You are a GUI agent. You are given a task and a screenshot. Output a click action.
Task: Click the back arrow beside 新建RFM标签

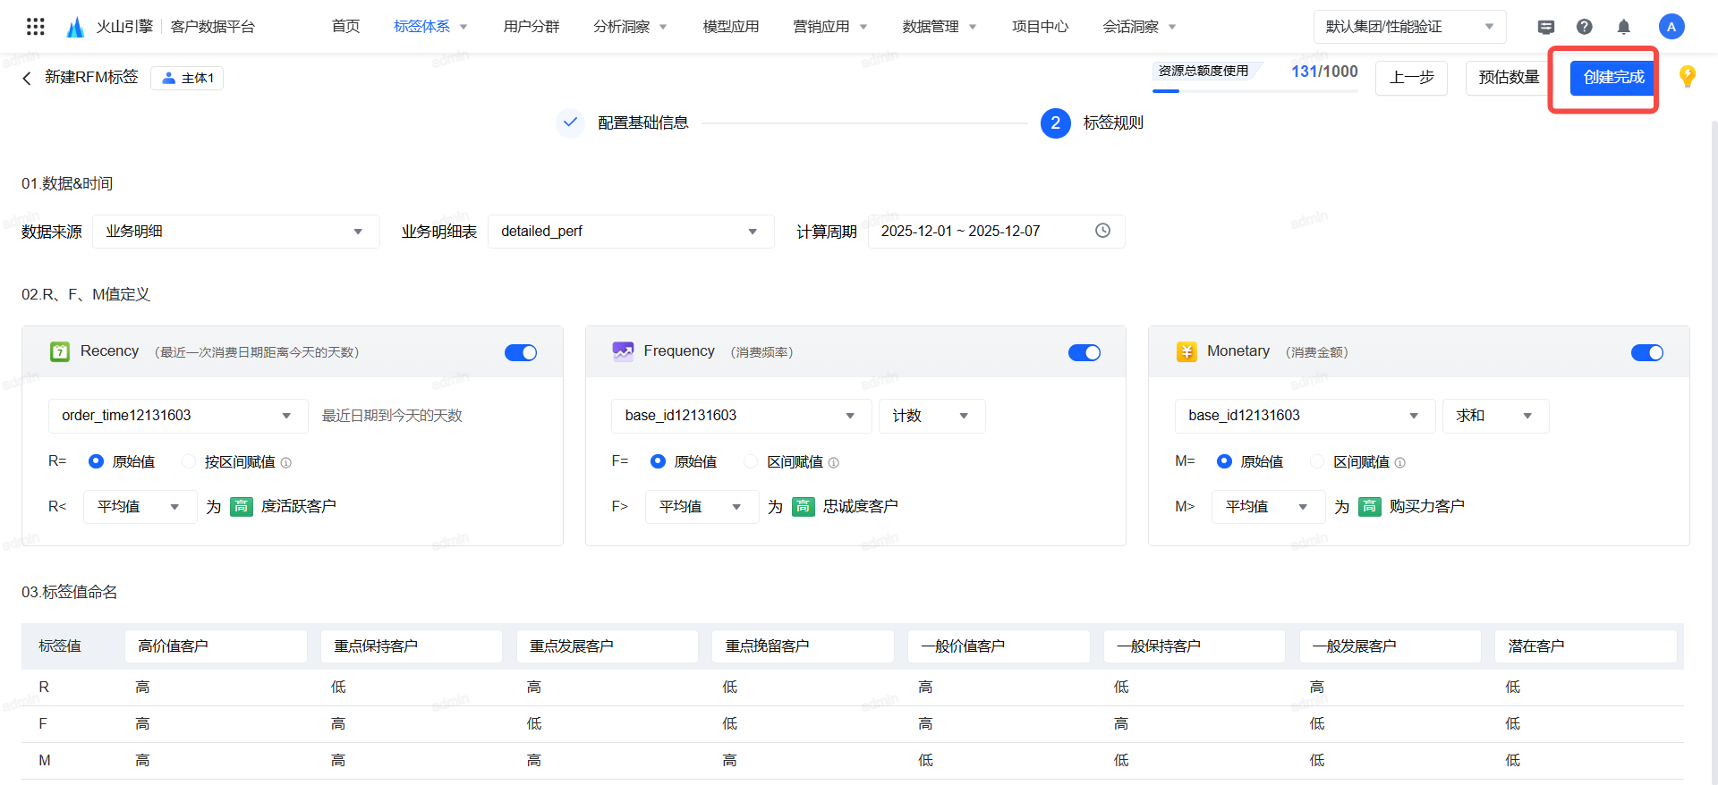pyautogui.click(x=27, y=78)
